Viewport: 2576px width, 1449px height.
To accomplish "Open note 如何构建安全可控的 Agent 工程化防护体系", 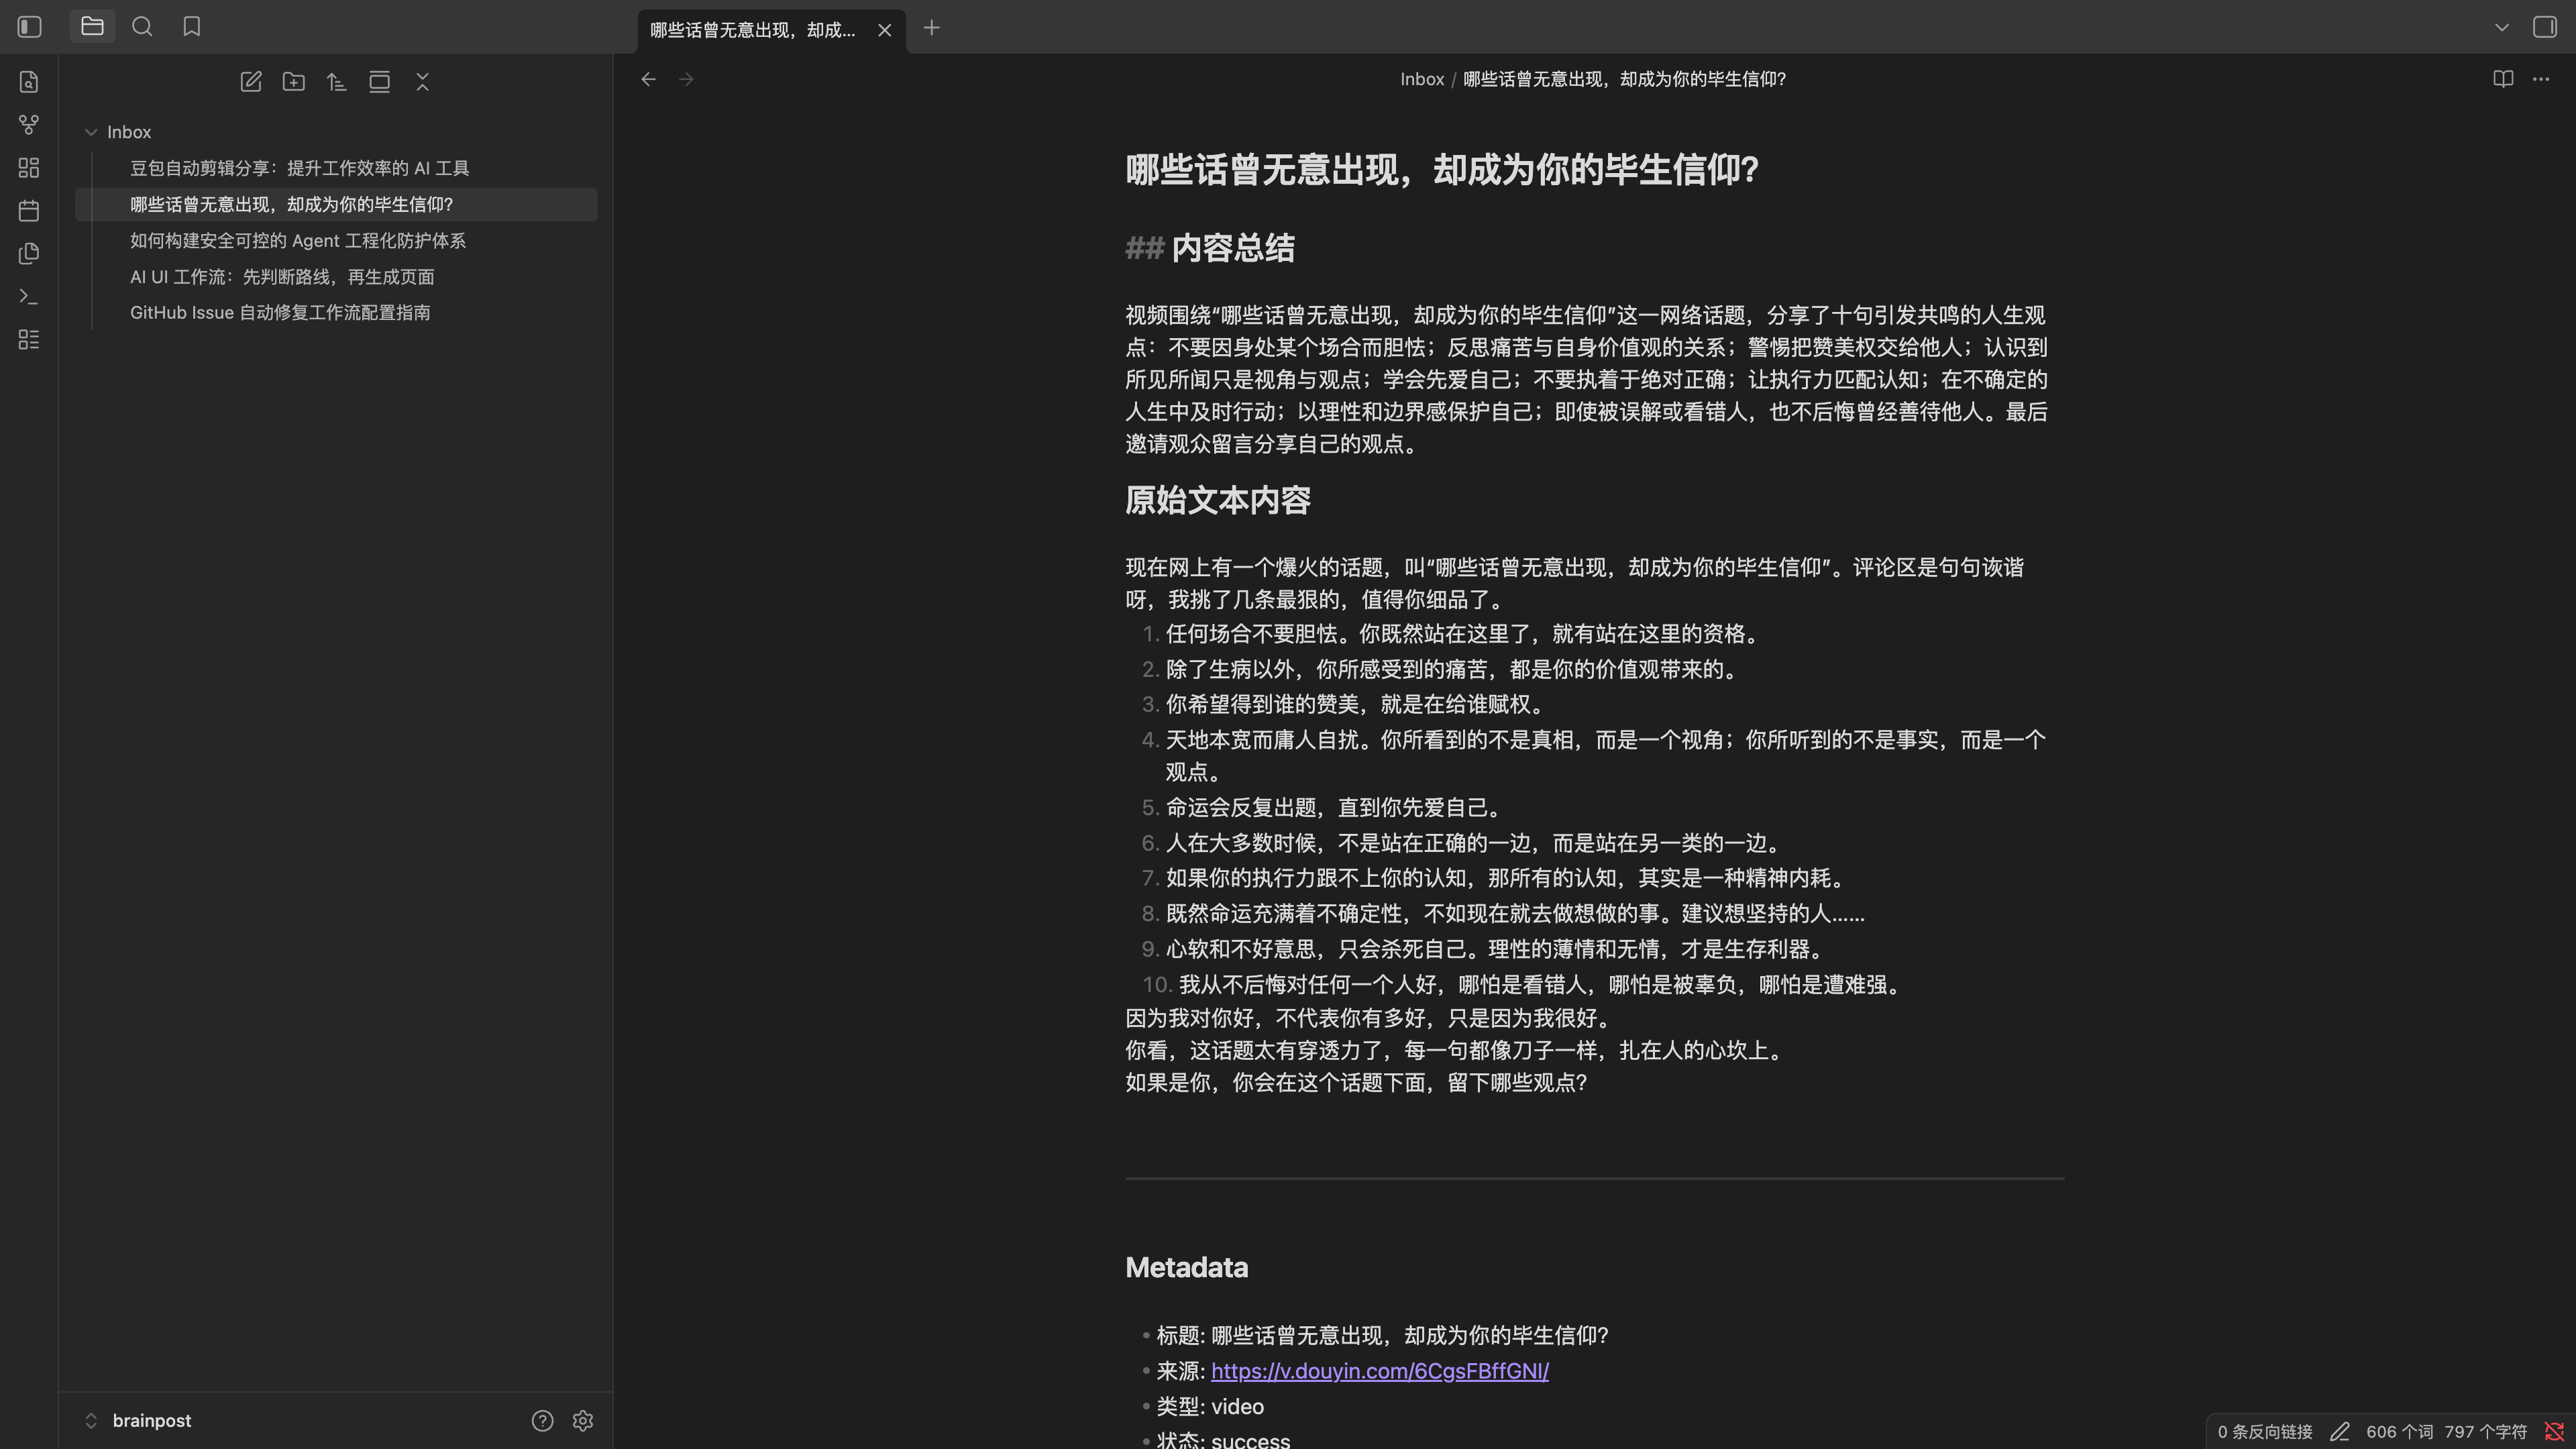I will (x=336, y=240).
